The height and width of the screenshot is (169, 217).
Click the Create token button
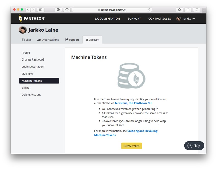[131, 146]
